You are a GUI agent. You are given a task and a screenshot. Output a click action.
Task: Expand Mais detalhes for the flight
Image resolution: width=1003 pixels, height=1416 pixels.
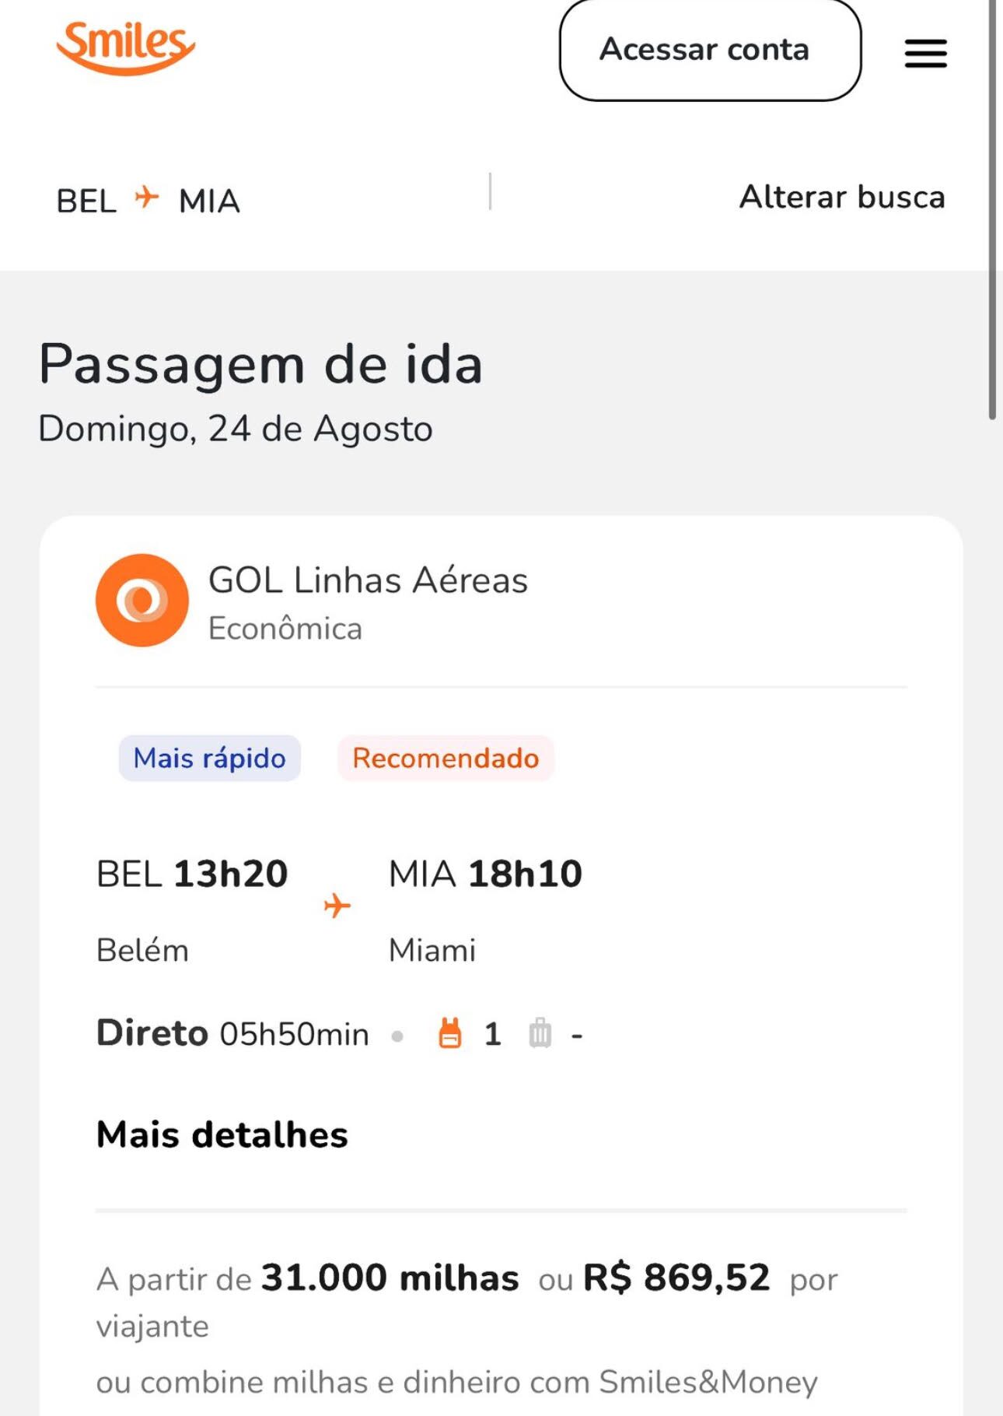(222, 1134)
